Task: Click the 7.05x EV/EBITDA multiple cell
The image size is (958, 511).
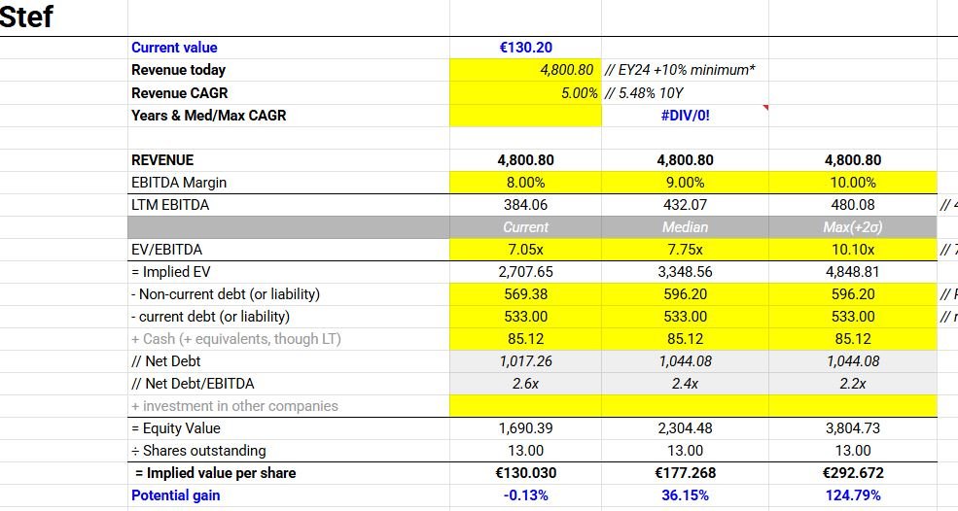Action: (525, 250)
